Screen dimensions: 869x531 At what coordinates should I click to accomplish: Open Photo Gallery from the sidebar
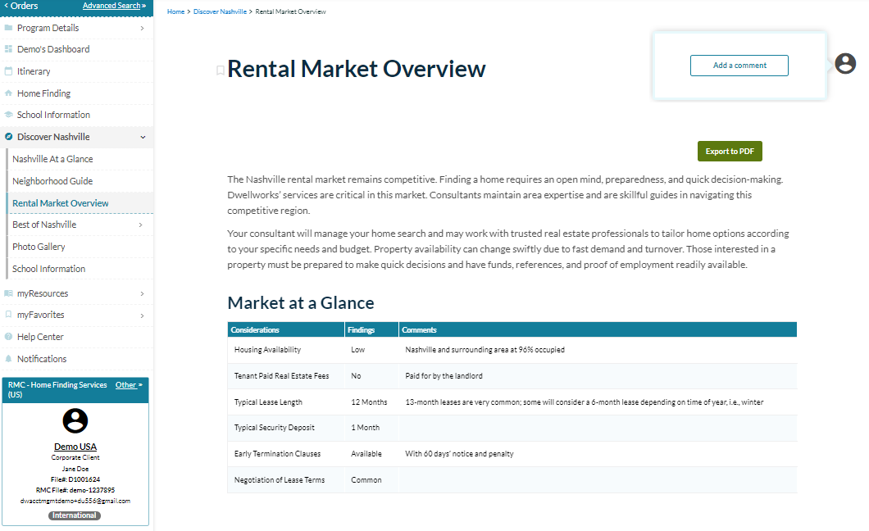[39, 247]
